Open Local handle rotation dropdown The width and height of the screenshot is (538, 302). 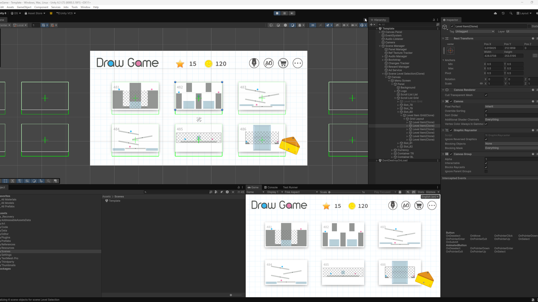click(20, 25)
